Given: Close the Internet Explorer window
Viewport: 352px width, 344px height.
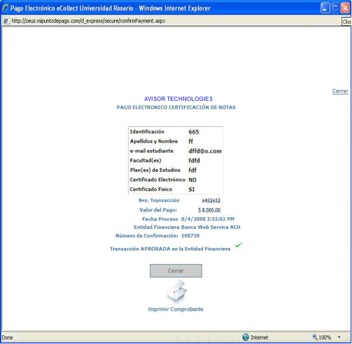Looking at the screenshot, I should coord(345,8).
